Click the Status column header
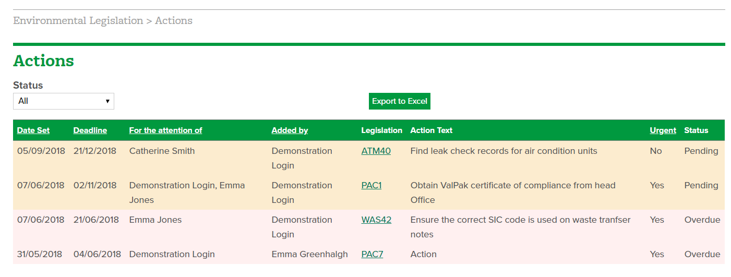This screenshot has height=277, width=731. [697, 130]
